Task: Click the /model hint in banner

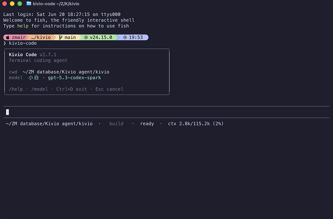Action: [x=40, y=89]
